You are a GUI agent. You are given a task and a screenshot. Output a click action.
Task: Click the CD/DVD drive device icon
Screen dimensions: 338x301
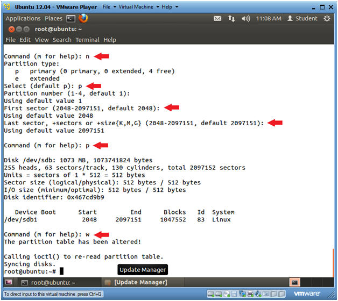click(x=227, y=294)
